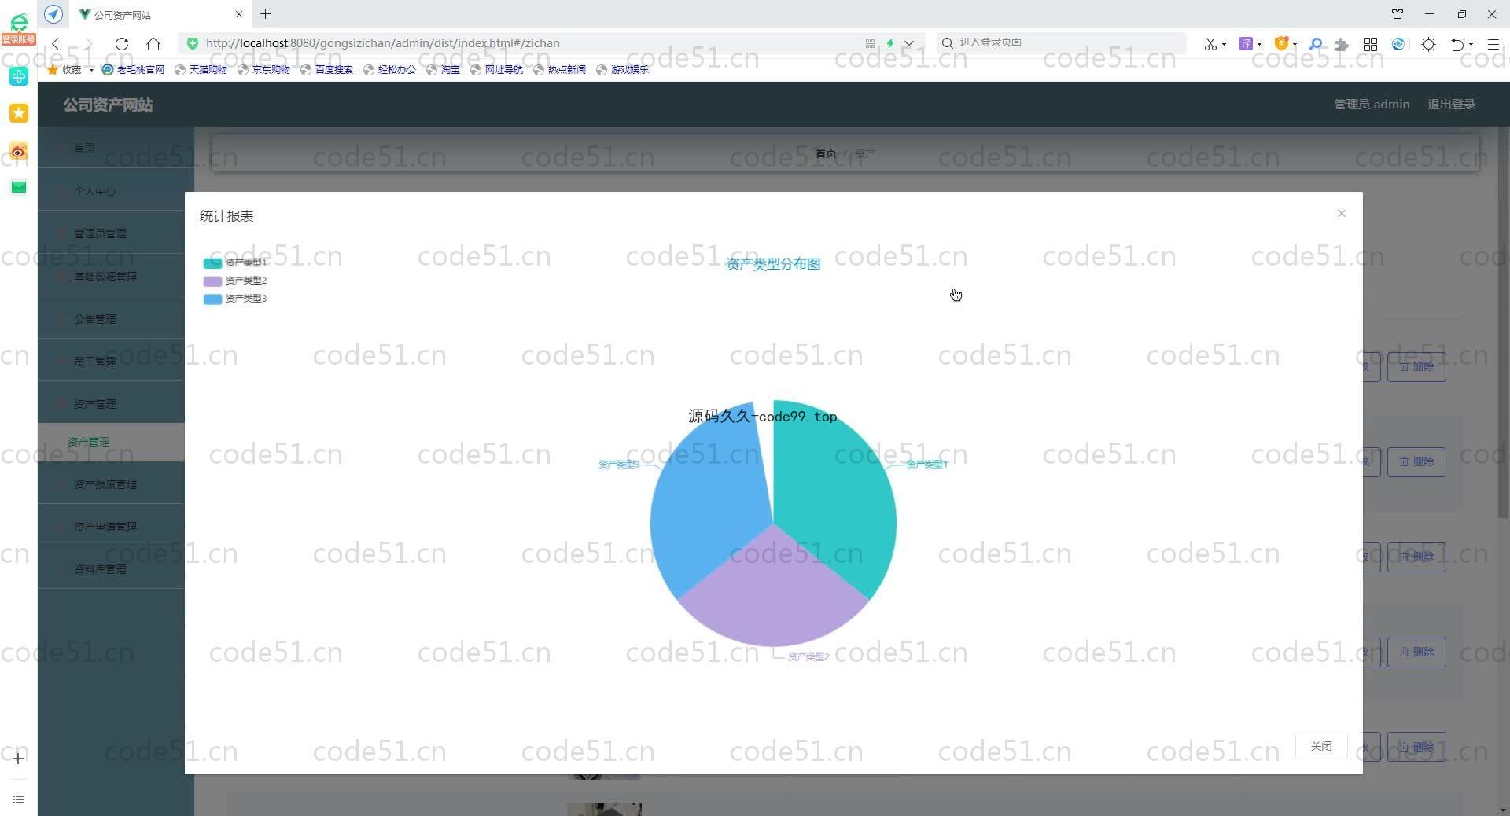This screenshot has height=816, width=1510.
Task: Toggle the brightness/night mode icon
Action: 1429,44
